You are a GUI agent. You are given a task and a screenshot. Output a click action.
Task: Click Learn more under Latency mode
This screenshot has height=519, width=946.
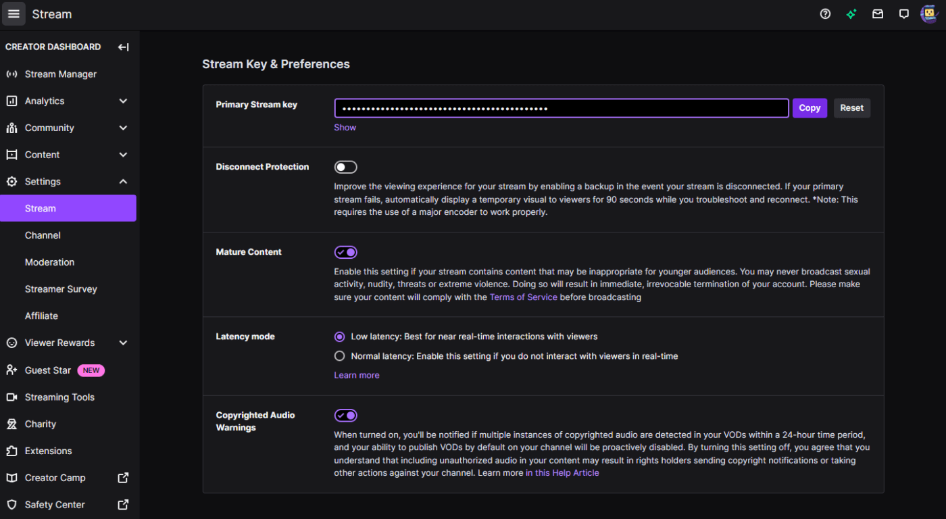pos(357,376)
